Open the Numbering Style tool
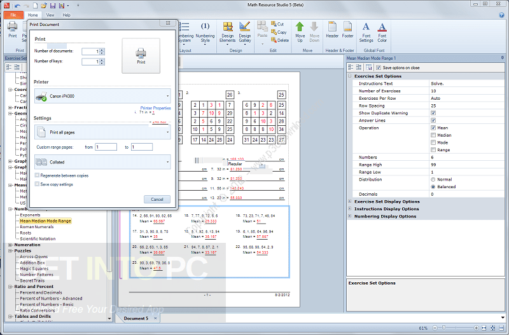 click(205, 33)
